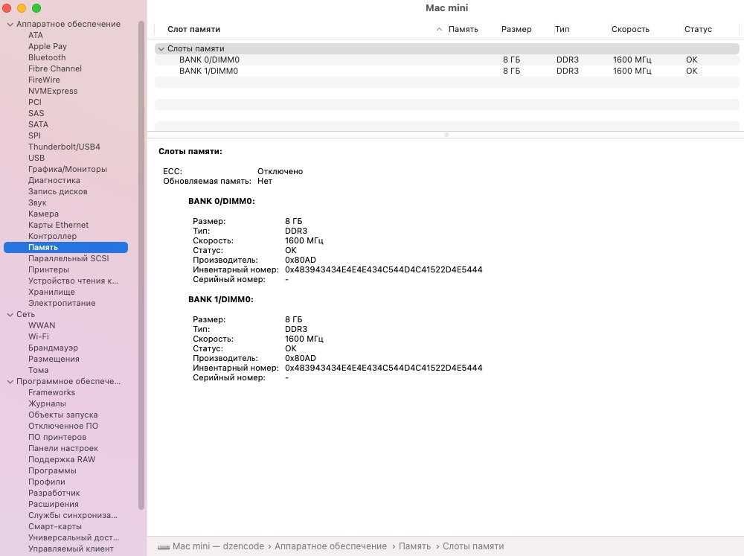Show Fibre Channel details

[55, 68]
